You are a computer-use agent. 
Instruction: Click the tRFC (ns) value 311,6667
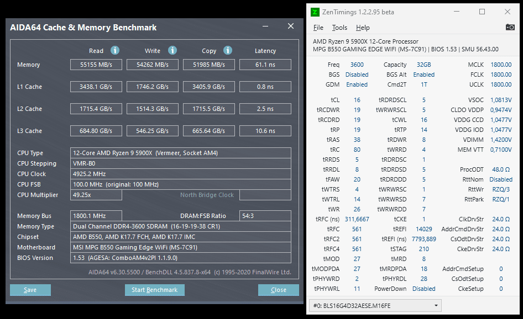pyautogui.click(x=357, y=219)
